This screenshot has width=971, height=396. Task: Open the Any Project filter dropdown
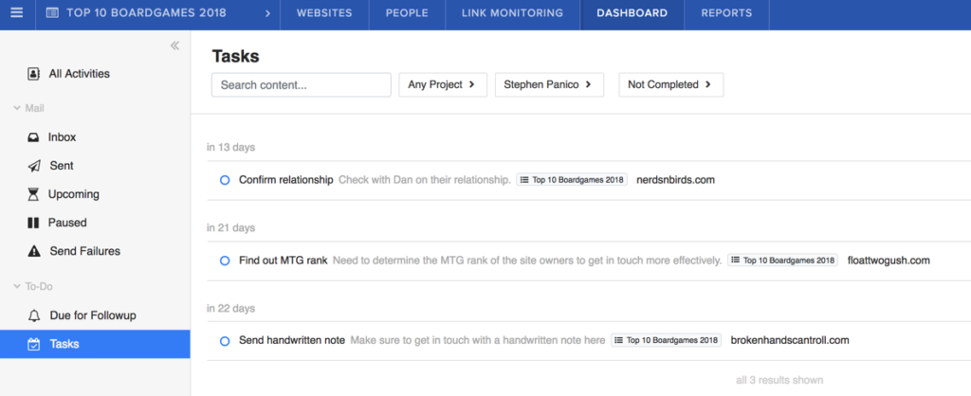coord(442,84)
